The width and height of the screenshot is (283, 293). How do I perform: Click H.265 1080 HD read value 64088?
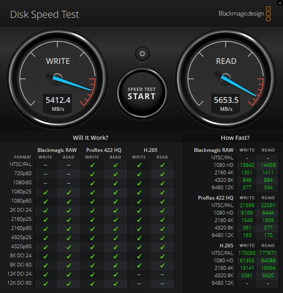point(268,261)
